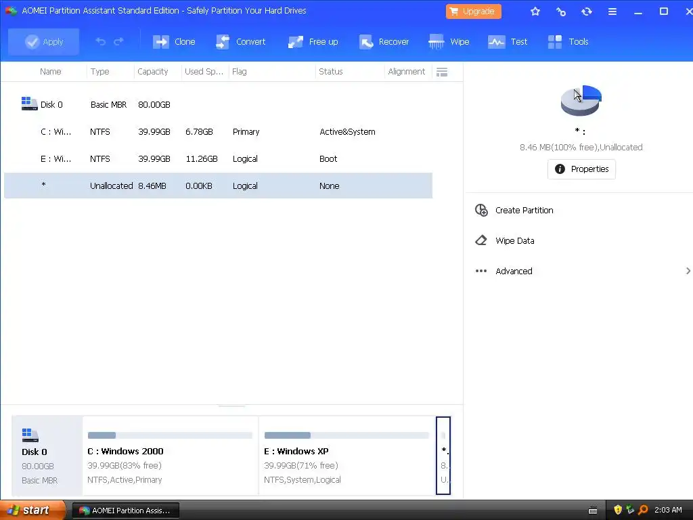This screenshot has height=520, width=693.
Task: Click the Create Partition icon
Action: (x=481, y=210)
